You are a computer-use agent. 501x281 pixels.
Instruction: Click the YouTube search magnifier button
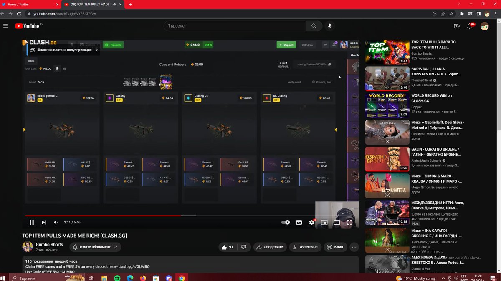point(314,26)
